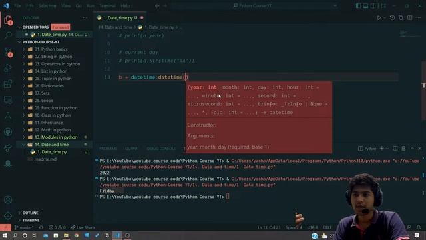Select the 1. Date_time.py editor tab

[x=120, y=18]
